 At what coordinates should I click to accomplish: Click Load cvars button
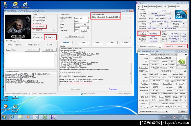[x=49, y=50]
